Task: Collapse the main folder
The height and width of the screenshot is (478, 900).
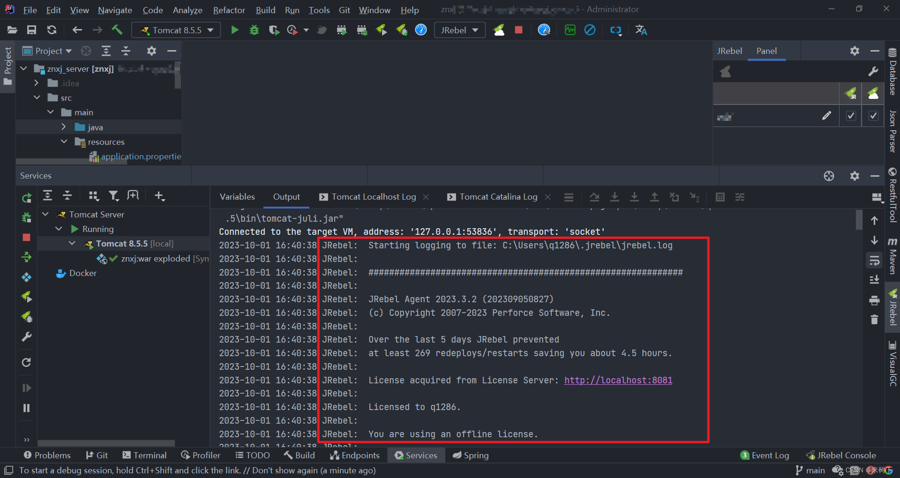Action: 50,112
